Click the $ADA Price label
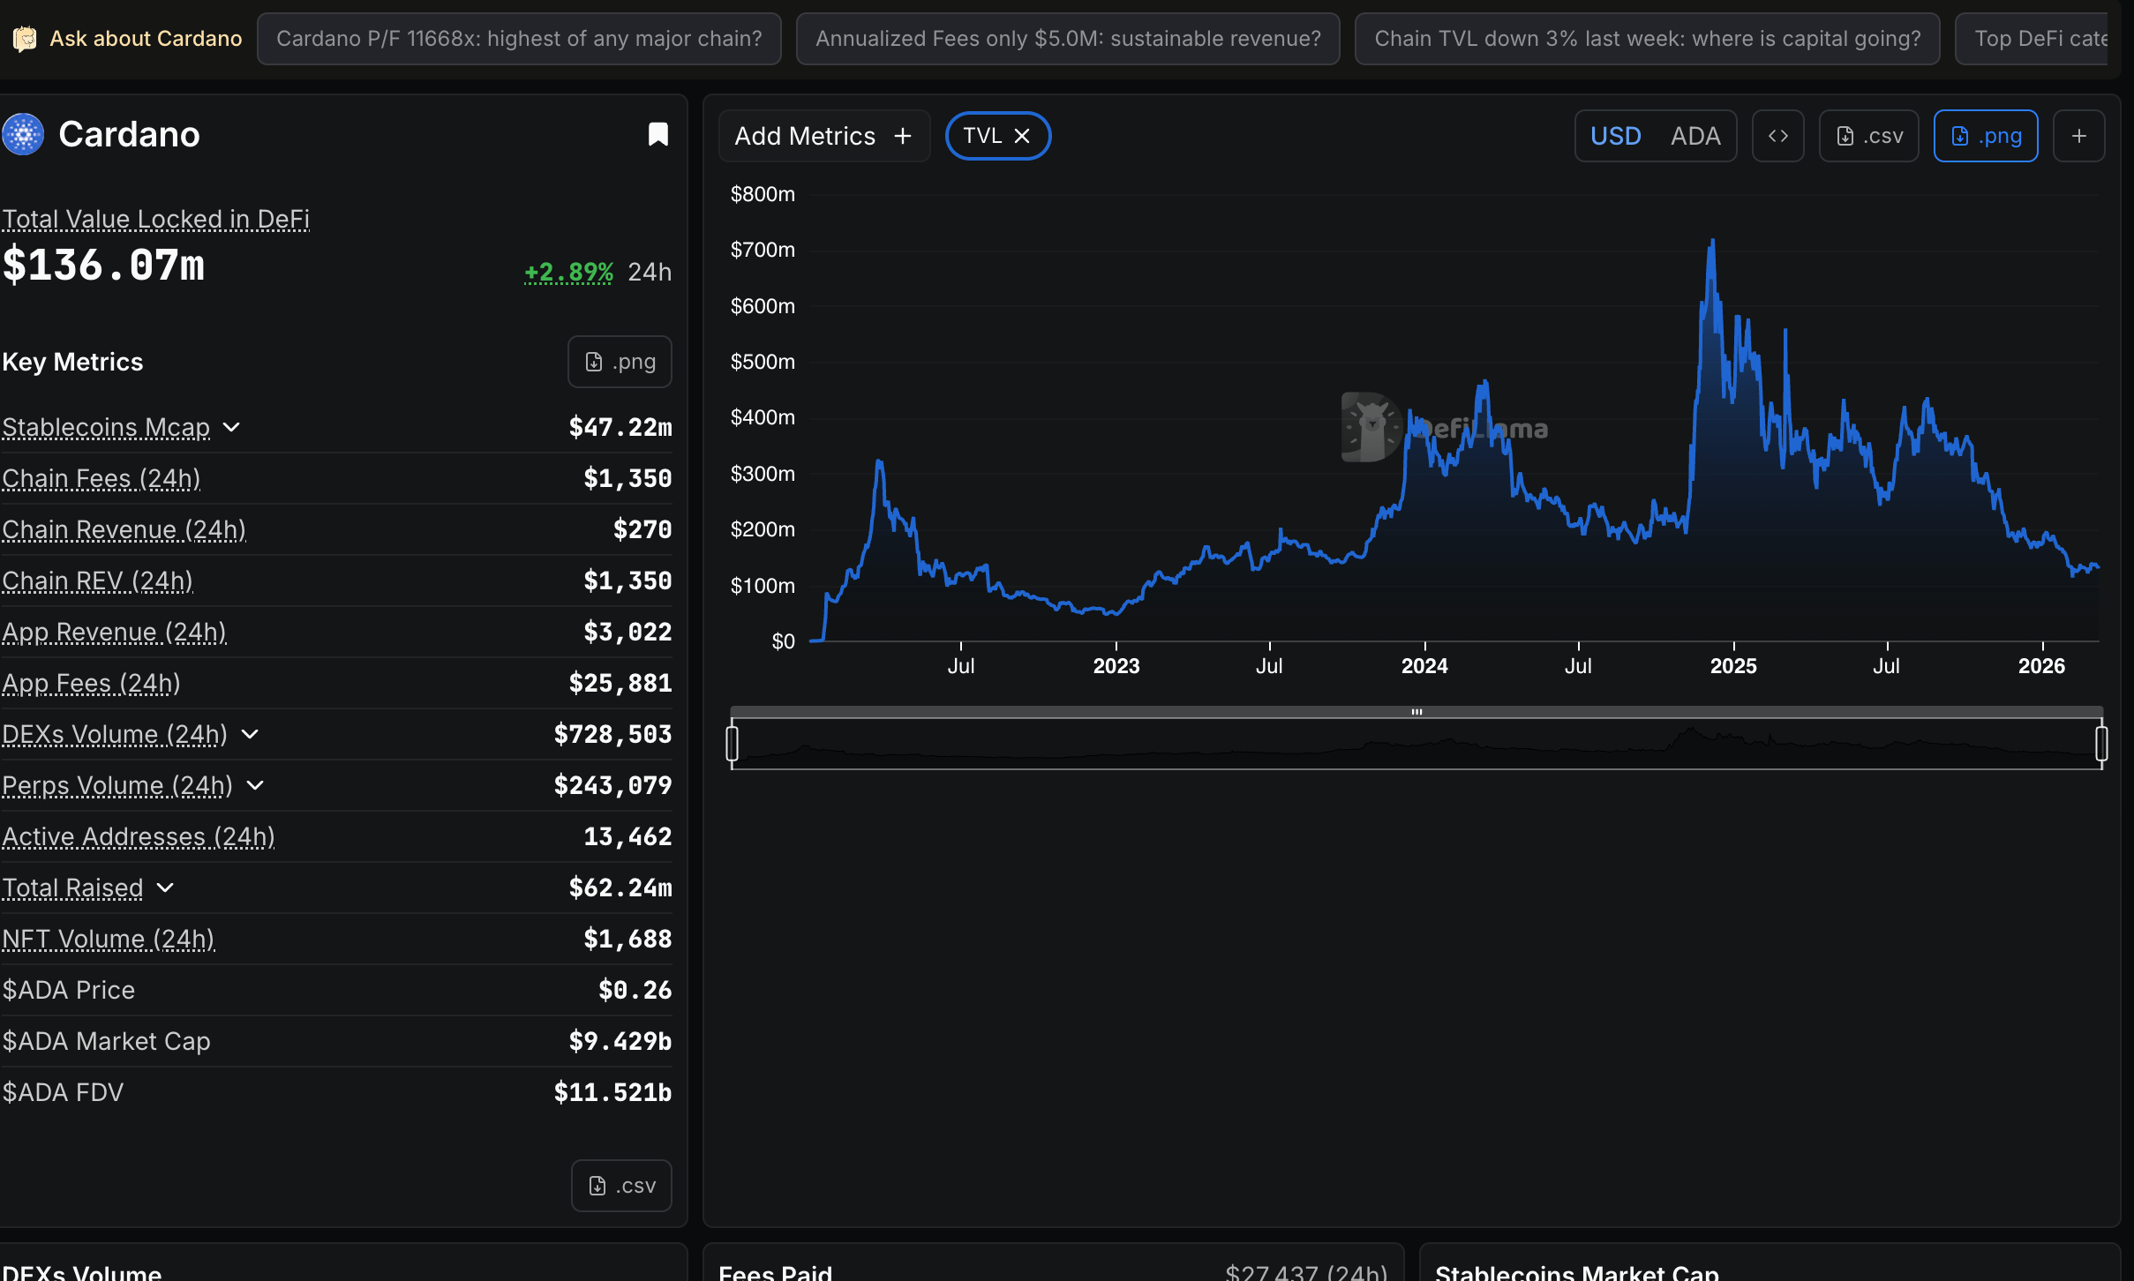 pos(68,990)
